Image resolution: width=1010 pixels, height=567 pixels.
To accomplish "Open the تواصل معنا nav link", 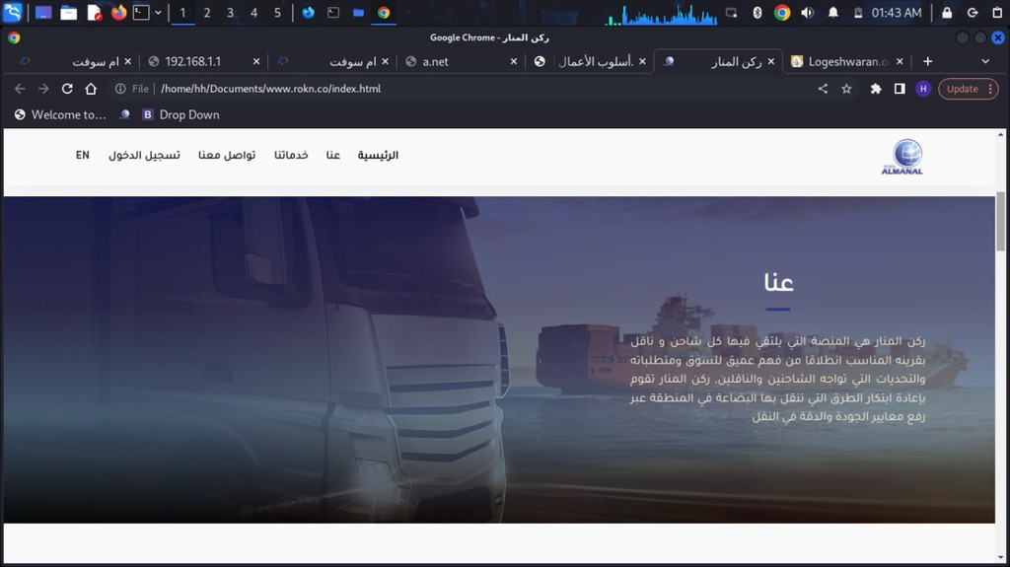I will click(227, 155).
